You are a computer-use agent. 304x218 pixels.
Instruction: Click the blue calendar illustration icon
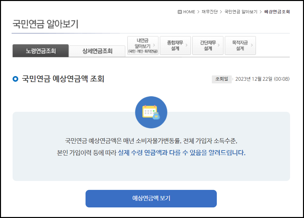pos(151,112)
